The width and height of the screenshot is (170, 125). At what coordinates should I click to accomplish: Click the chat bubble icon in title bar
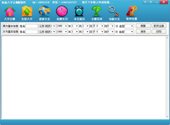145,2
